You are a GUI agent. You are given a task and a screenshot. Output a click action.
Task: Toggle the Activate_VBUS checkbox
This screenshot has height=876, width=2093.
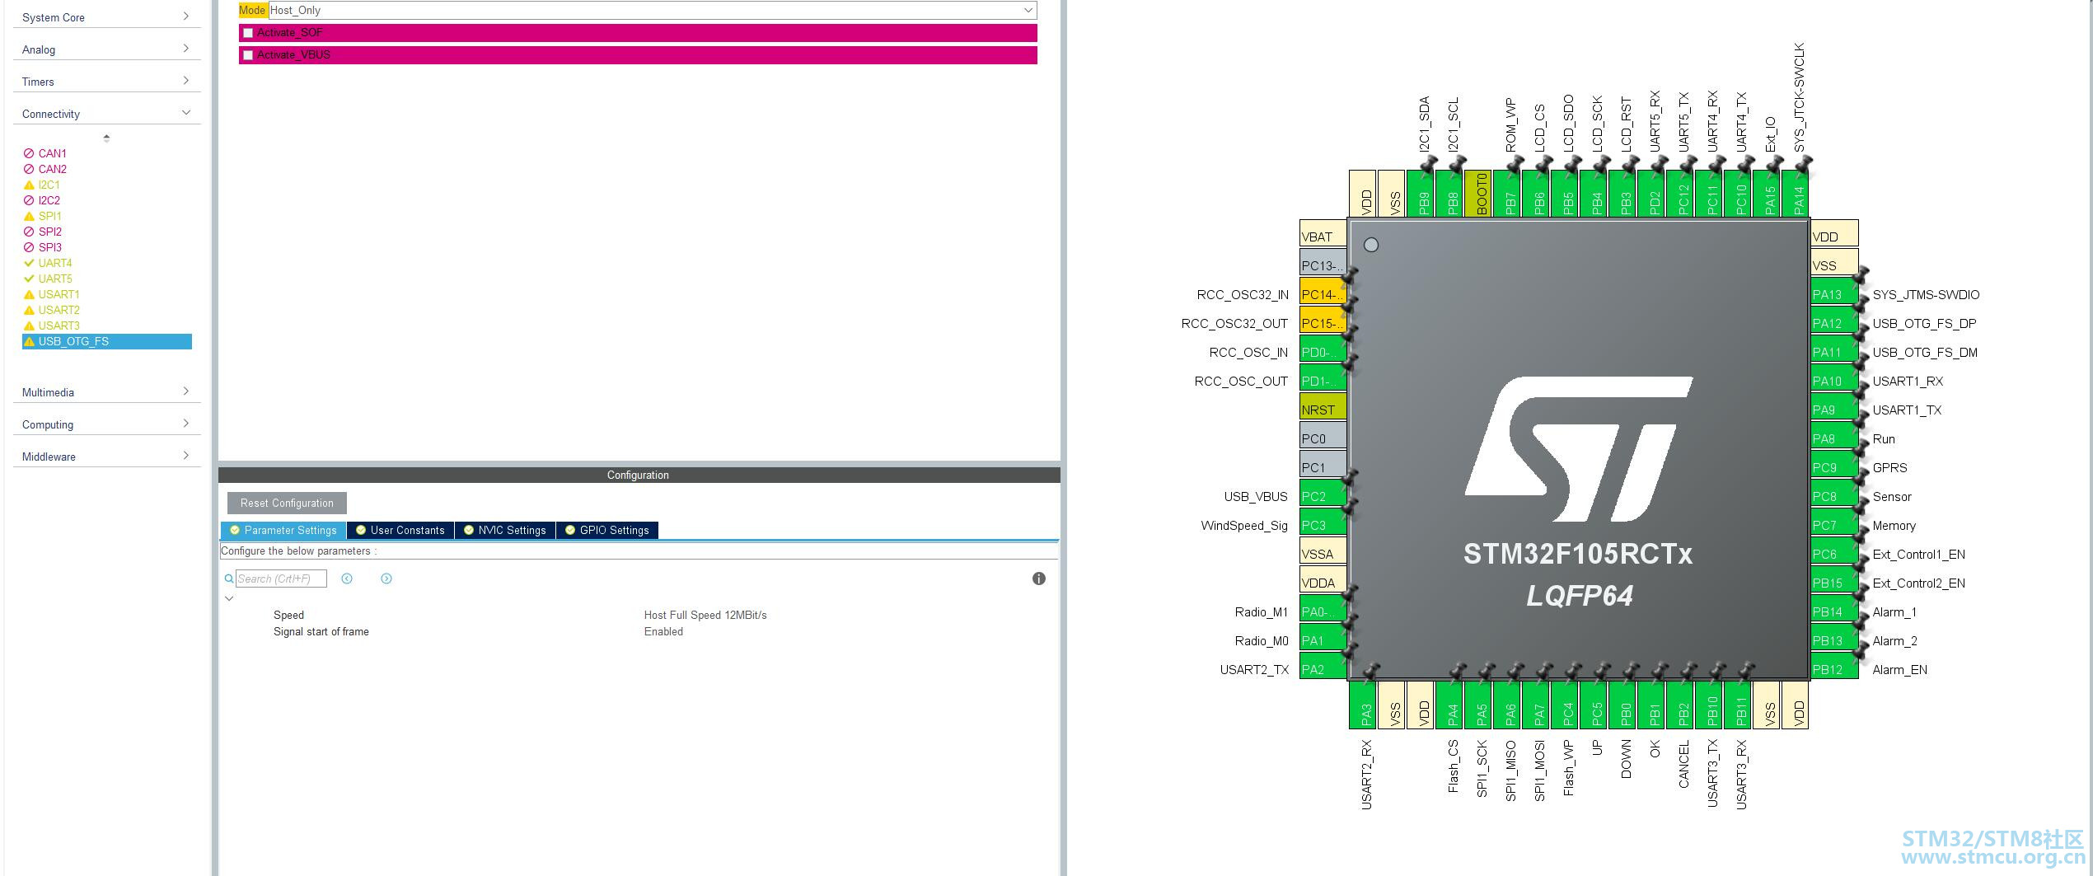click(x=248, y=55)
